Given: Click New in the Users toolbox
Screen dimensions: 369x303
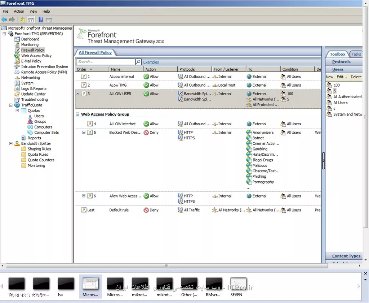Looking at the screenshot, I should click(329, 77).
